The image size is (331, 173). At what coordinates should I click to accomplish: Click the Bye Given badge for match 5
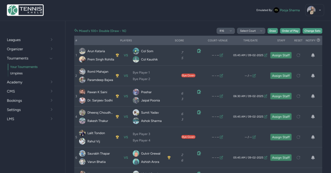[x=188, y=137]
